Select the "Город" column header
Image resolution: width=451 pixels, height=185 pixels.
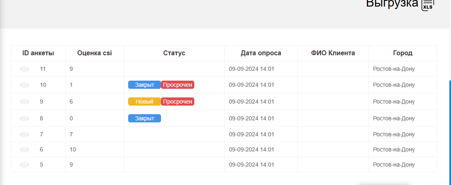coord(403,53)
